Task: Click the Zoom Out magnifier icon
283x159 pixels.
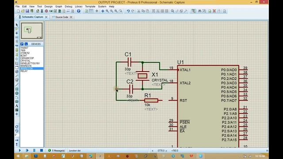Action: pos(111,11)
